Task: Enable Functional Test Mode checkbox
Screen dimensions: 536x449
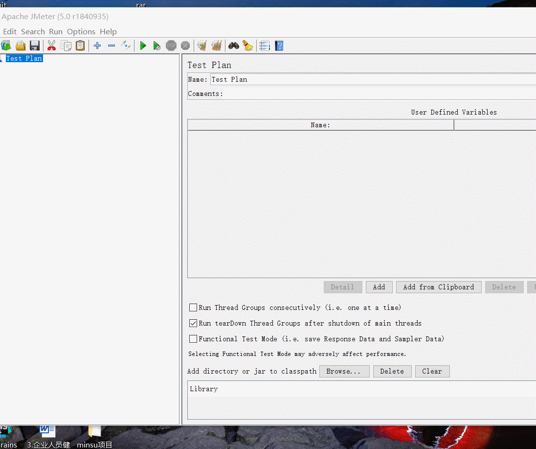Action: tap(193, 339)
